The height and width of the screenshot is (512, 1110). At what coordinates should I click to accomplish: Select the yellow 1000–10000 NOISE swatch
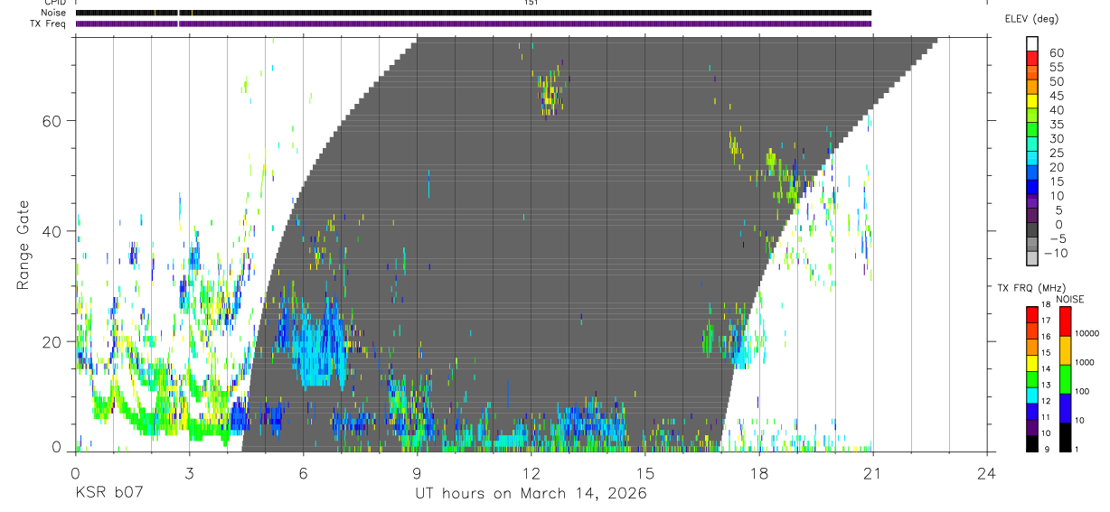click(x=1064, y=350)
